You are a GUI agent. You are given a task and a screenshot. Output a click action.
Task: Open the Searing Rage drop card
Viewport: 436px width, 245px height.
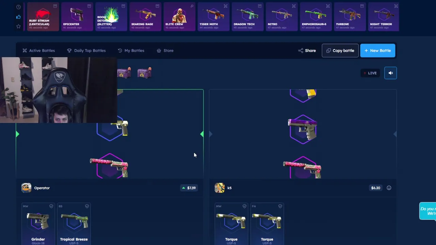[145, 17]
